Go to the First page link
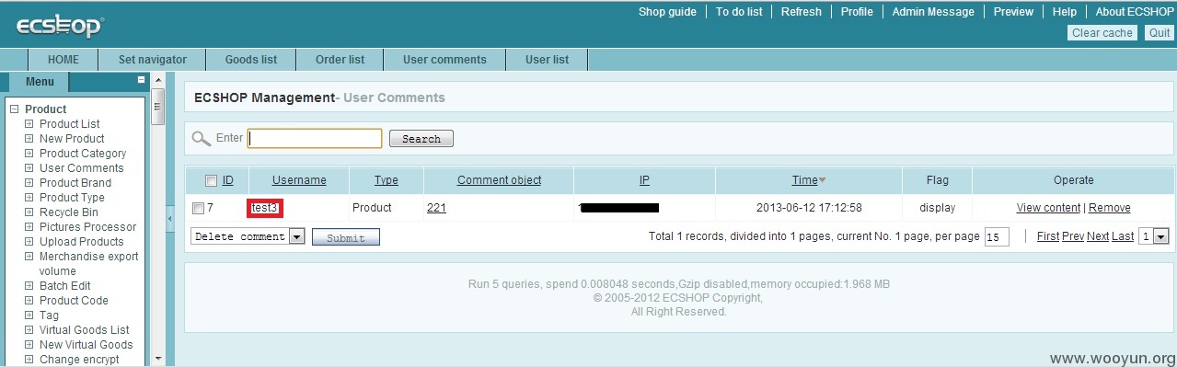Screen dimensions: 1177x367 pyautogui.click(x=1048, y=236)
